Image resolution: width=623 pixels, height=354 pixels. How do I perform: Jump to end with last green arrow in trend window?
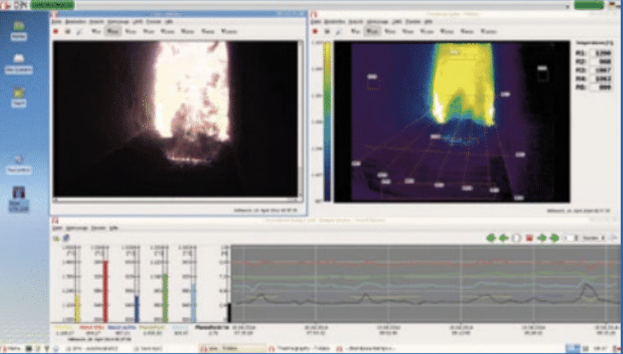[x=554, y=238]
